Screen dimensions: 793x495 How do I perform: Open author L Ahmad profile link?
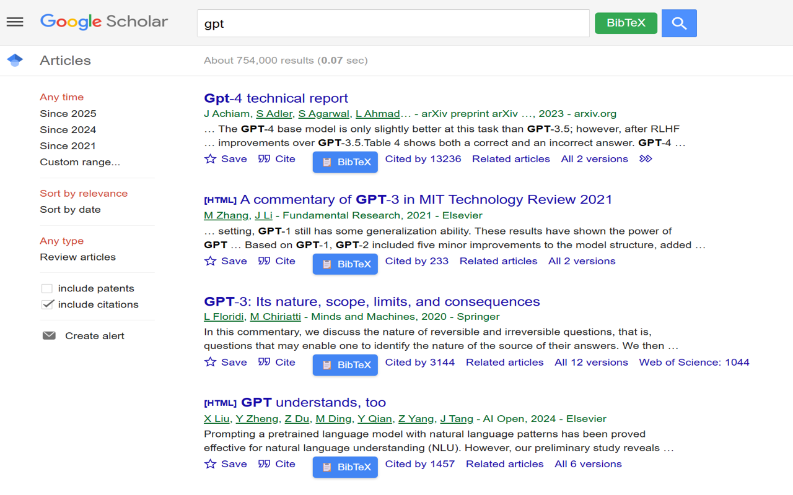(x=378, y=114)
